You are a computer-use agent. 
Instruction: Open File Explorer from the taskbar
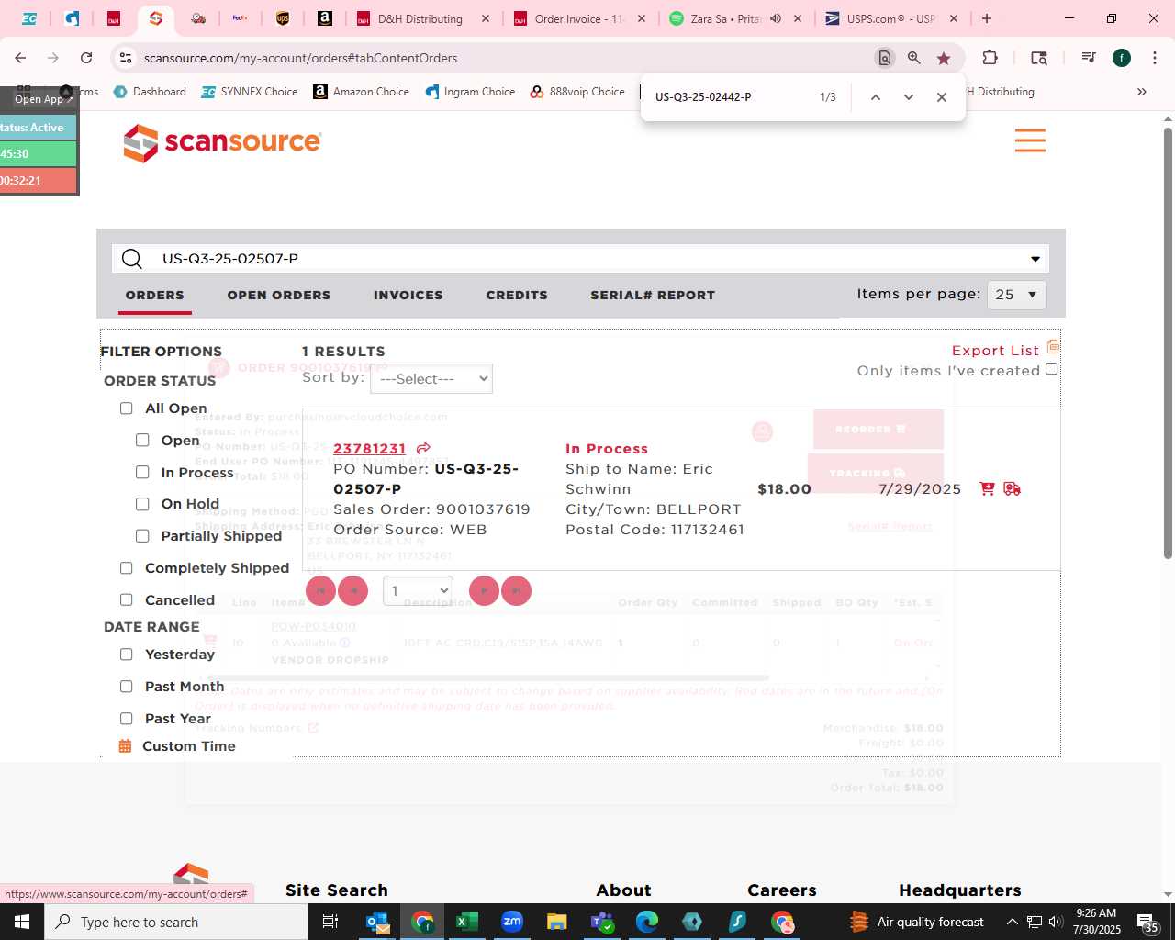556,922
